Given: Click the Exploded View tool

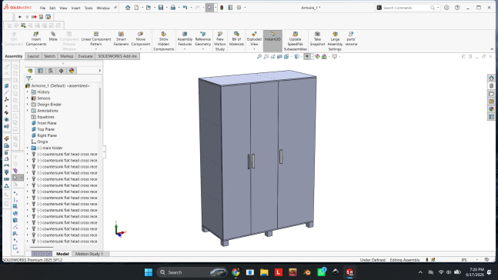Looking at the screenshot, I should click(x=254, y=38).
